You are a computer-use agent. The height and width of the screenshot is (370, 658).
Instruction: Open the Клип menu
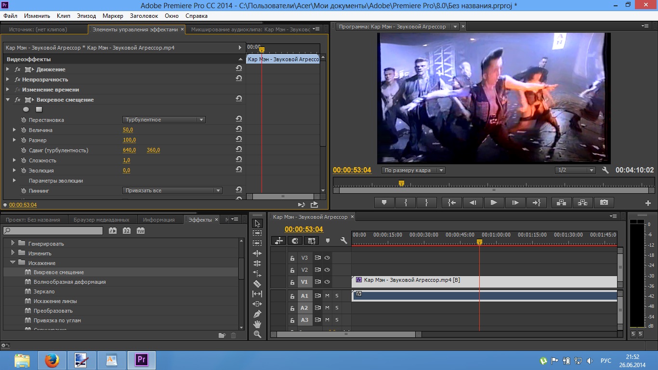(x=64, y=16)
